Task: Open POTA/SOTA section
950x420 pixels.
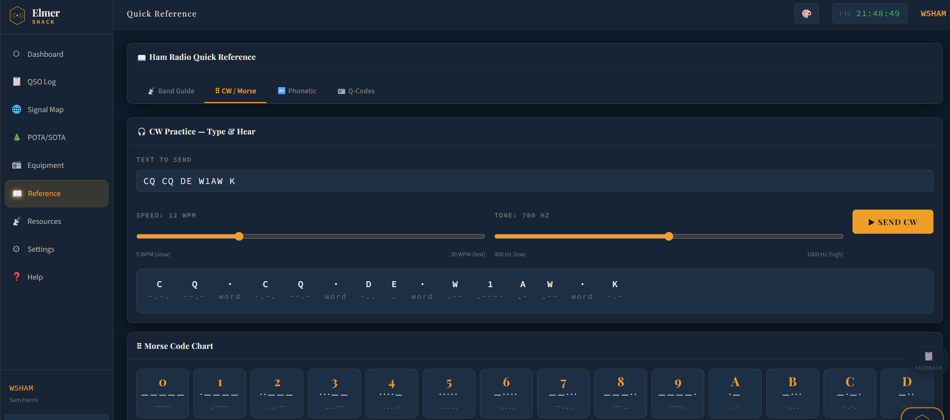Action: [56, 137]
